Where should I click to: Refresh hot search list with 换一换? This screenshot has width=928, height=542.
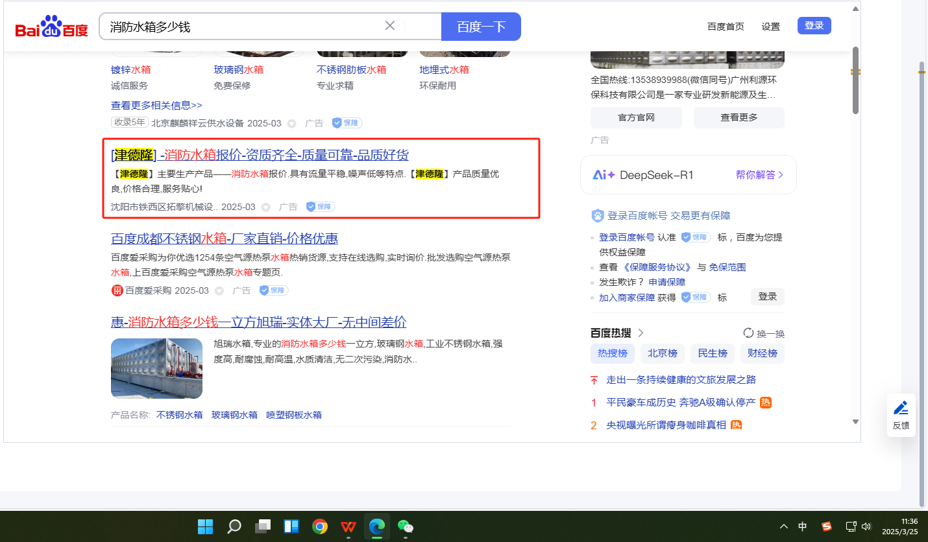click(x=764, y=333)
